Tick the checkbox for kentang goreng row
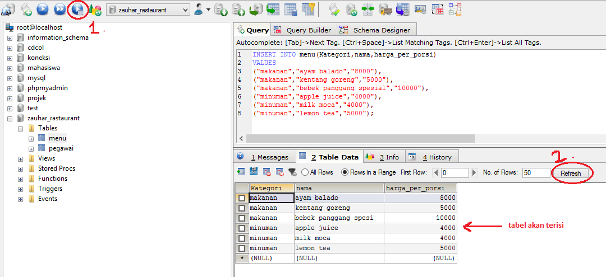This screenshot has height=277, width=606. point(242,208)
